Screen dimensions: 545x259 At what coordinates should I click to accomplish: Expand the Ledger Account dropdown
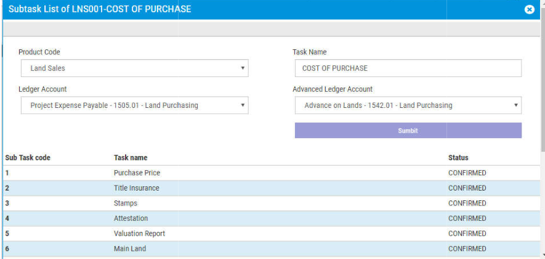pos(134,105)
